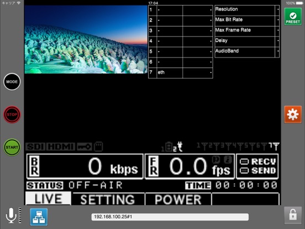Screen dimensions: 305x229
Task: Click the FR frame rate readout
Action: coord(190,166)
